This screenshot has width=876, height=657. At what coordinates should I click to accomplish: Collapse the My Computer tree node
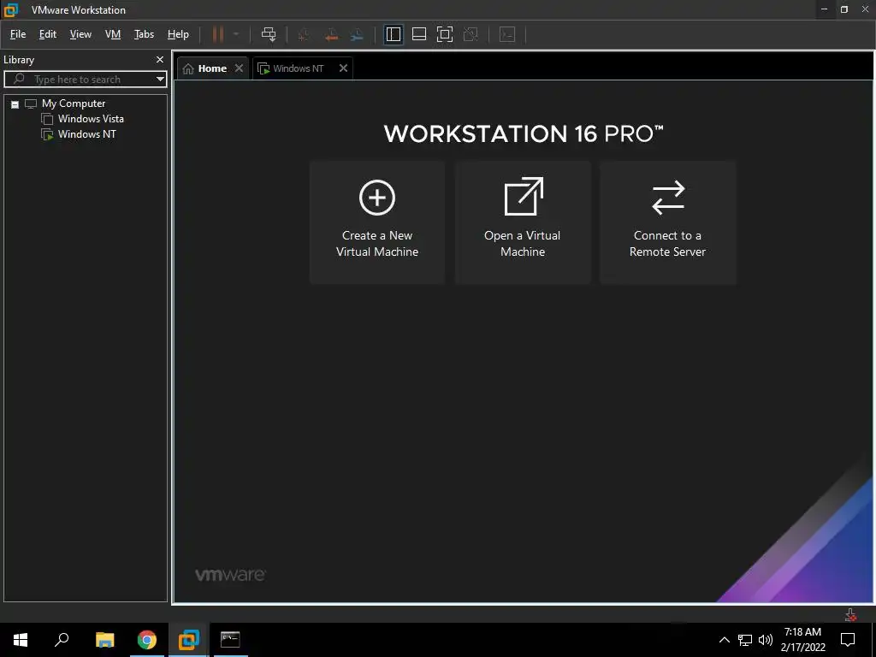(x=15, y=104)
